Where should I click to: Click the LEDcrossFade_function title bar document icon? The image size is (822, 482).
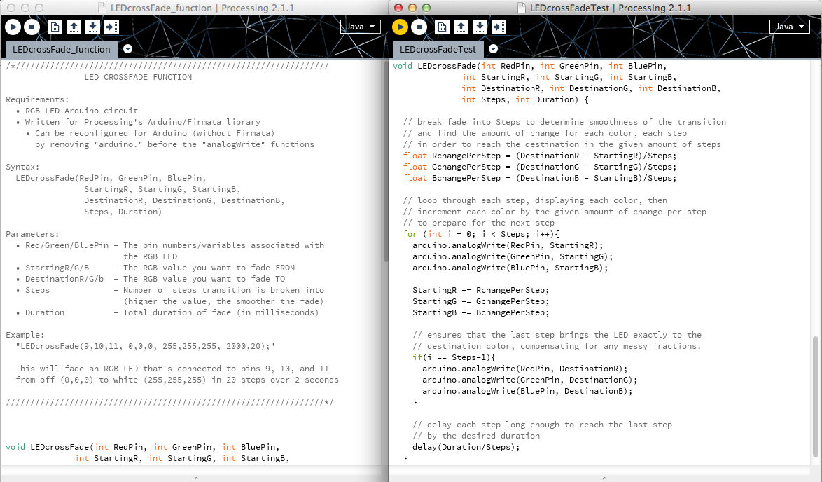pos(102,8)
